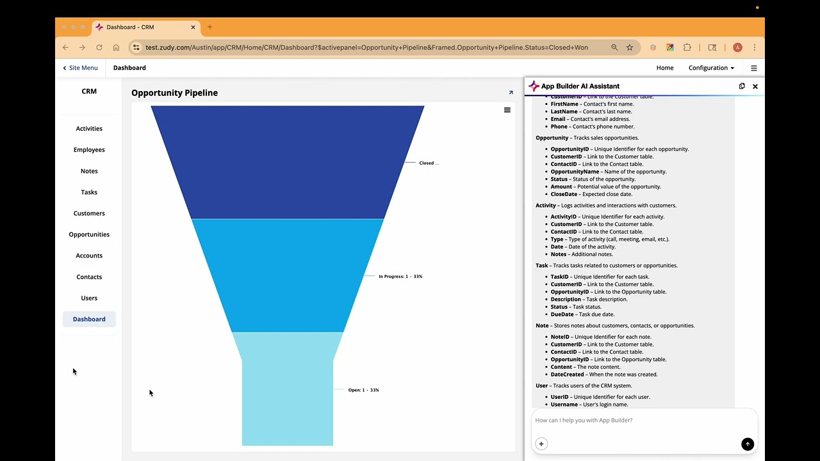
Task: Open Customers in CRM sidebar
Action: coord(89,213)
